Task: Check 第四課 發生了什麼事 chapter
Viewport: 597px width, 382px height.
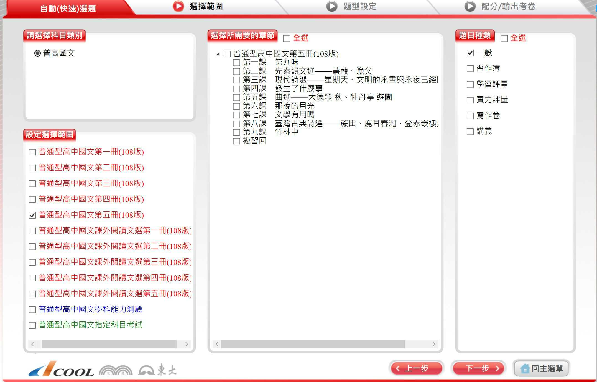Action: point(236,89)
